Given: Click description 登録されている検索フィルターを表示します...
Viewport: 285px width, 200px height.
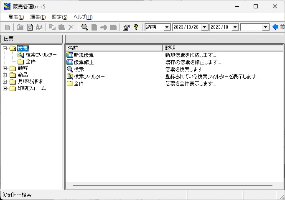Looking at the screenshot, I should tap(212, 77).
